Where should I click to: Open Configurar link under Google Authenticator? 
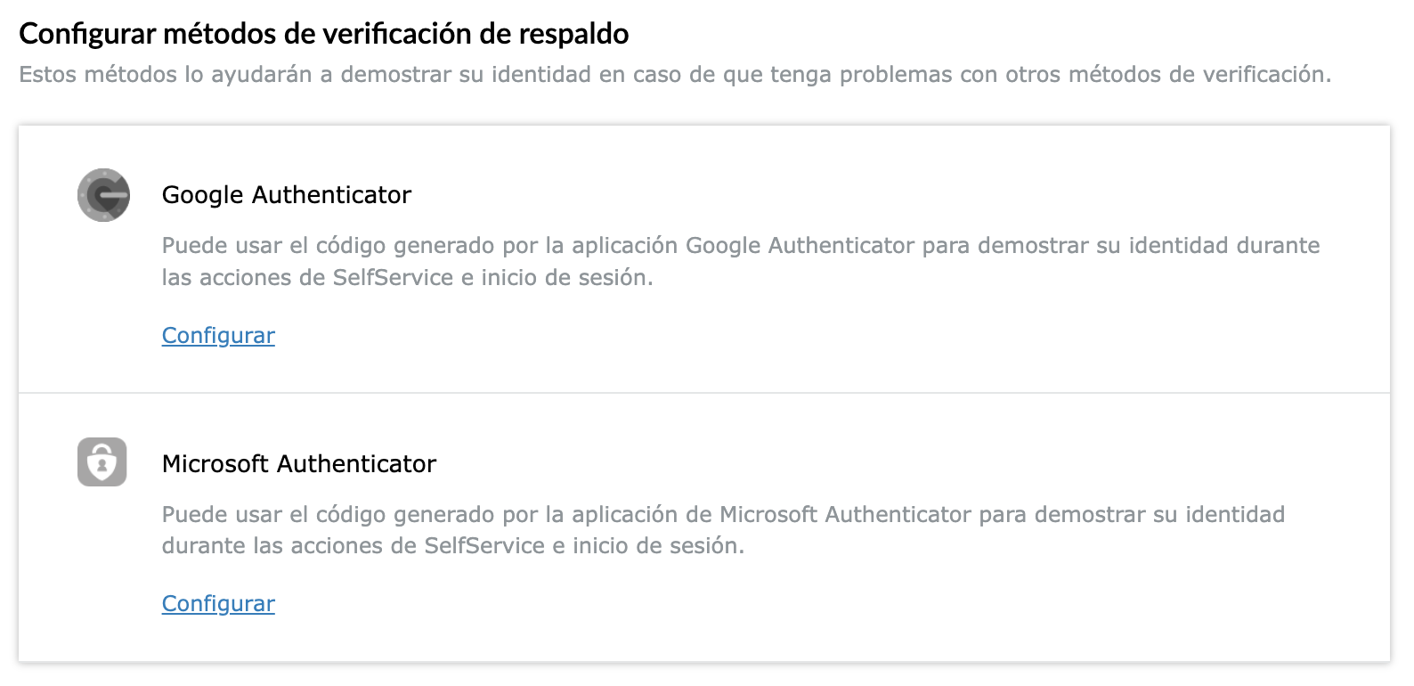pyautogui.click(x=218, y=336)
